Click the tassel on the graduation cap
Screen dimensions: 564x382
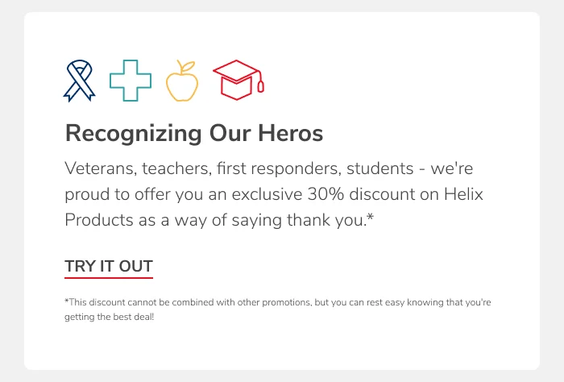[x=260, y=85]
